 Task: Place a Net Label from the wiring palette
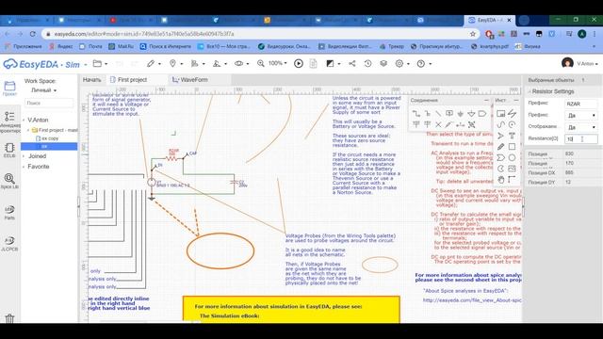tap(449, 114)
